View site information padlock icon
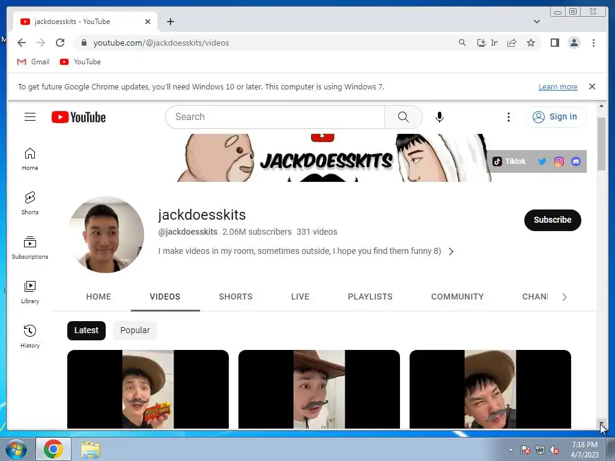This screenshot has width=615, height=461. click(83, 43)
